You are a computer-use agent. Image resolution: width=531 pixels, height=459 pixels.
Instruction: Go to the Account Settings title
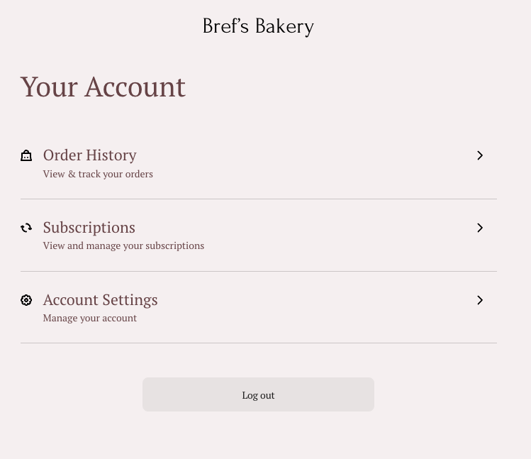point(100,300)
